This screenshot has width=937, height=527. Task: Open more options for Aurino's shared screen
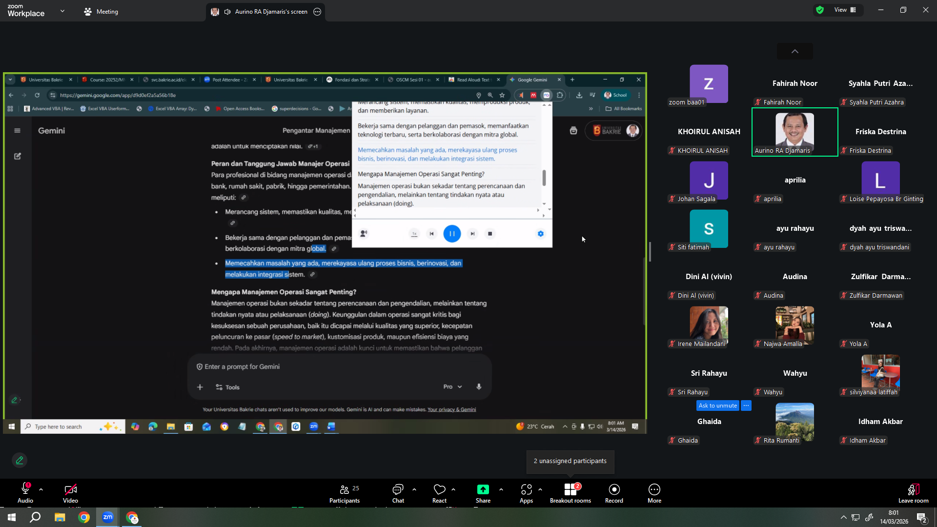317,12
